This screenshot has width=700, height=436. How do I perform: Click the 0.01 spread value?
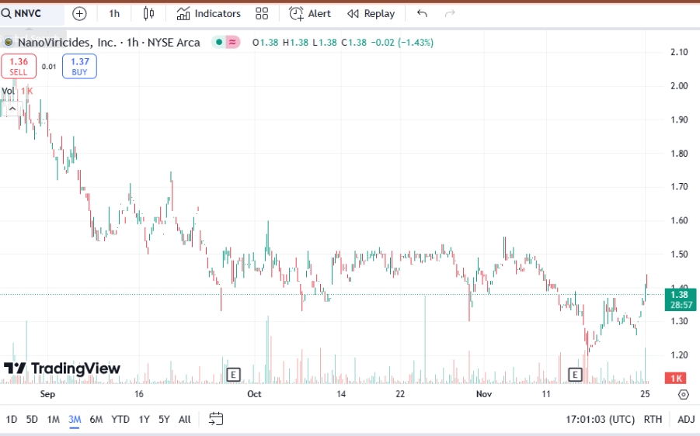coord(49,67)
